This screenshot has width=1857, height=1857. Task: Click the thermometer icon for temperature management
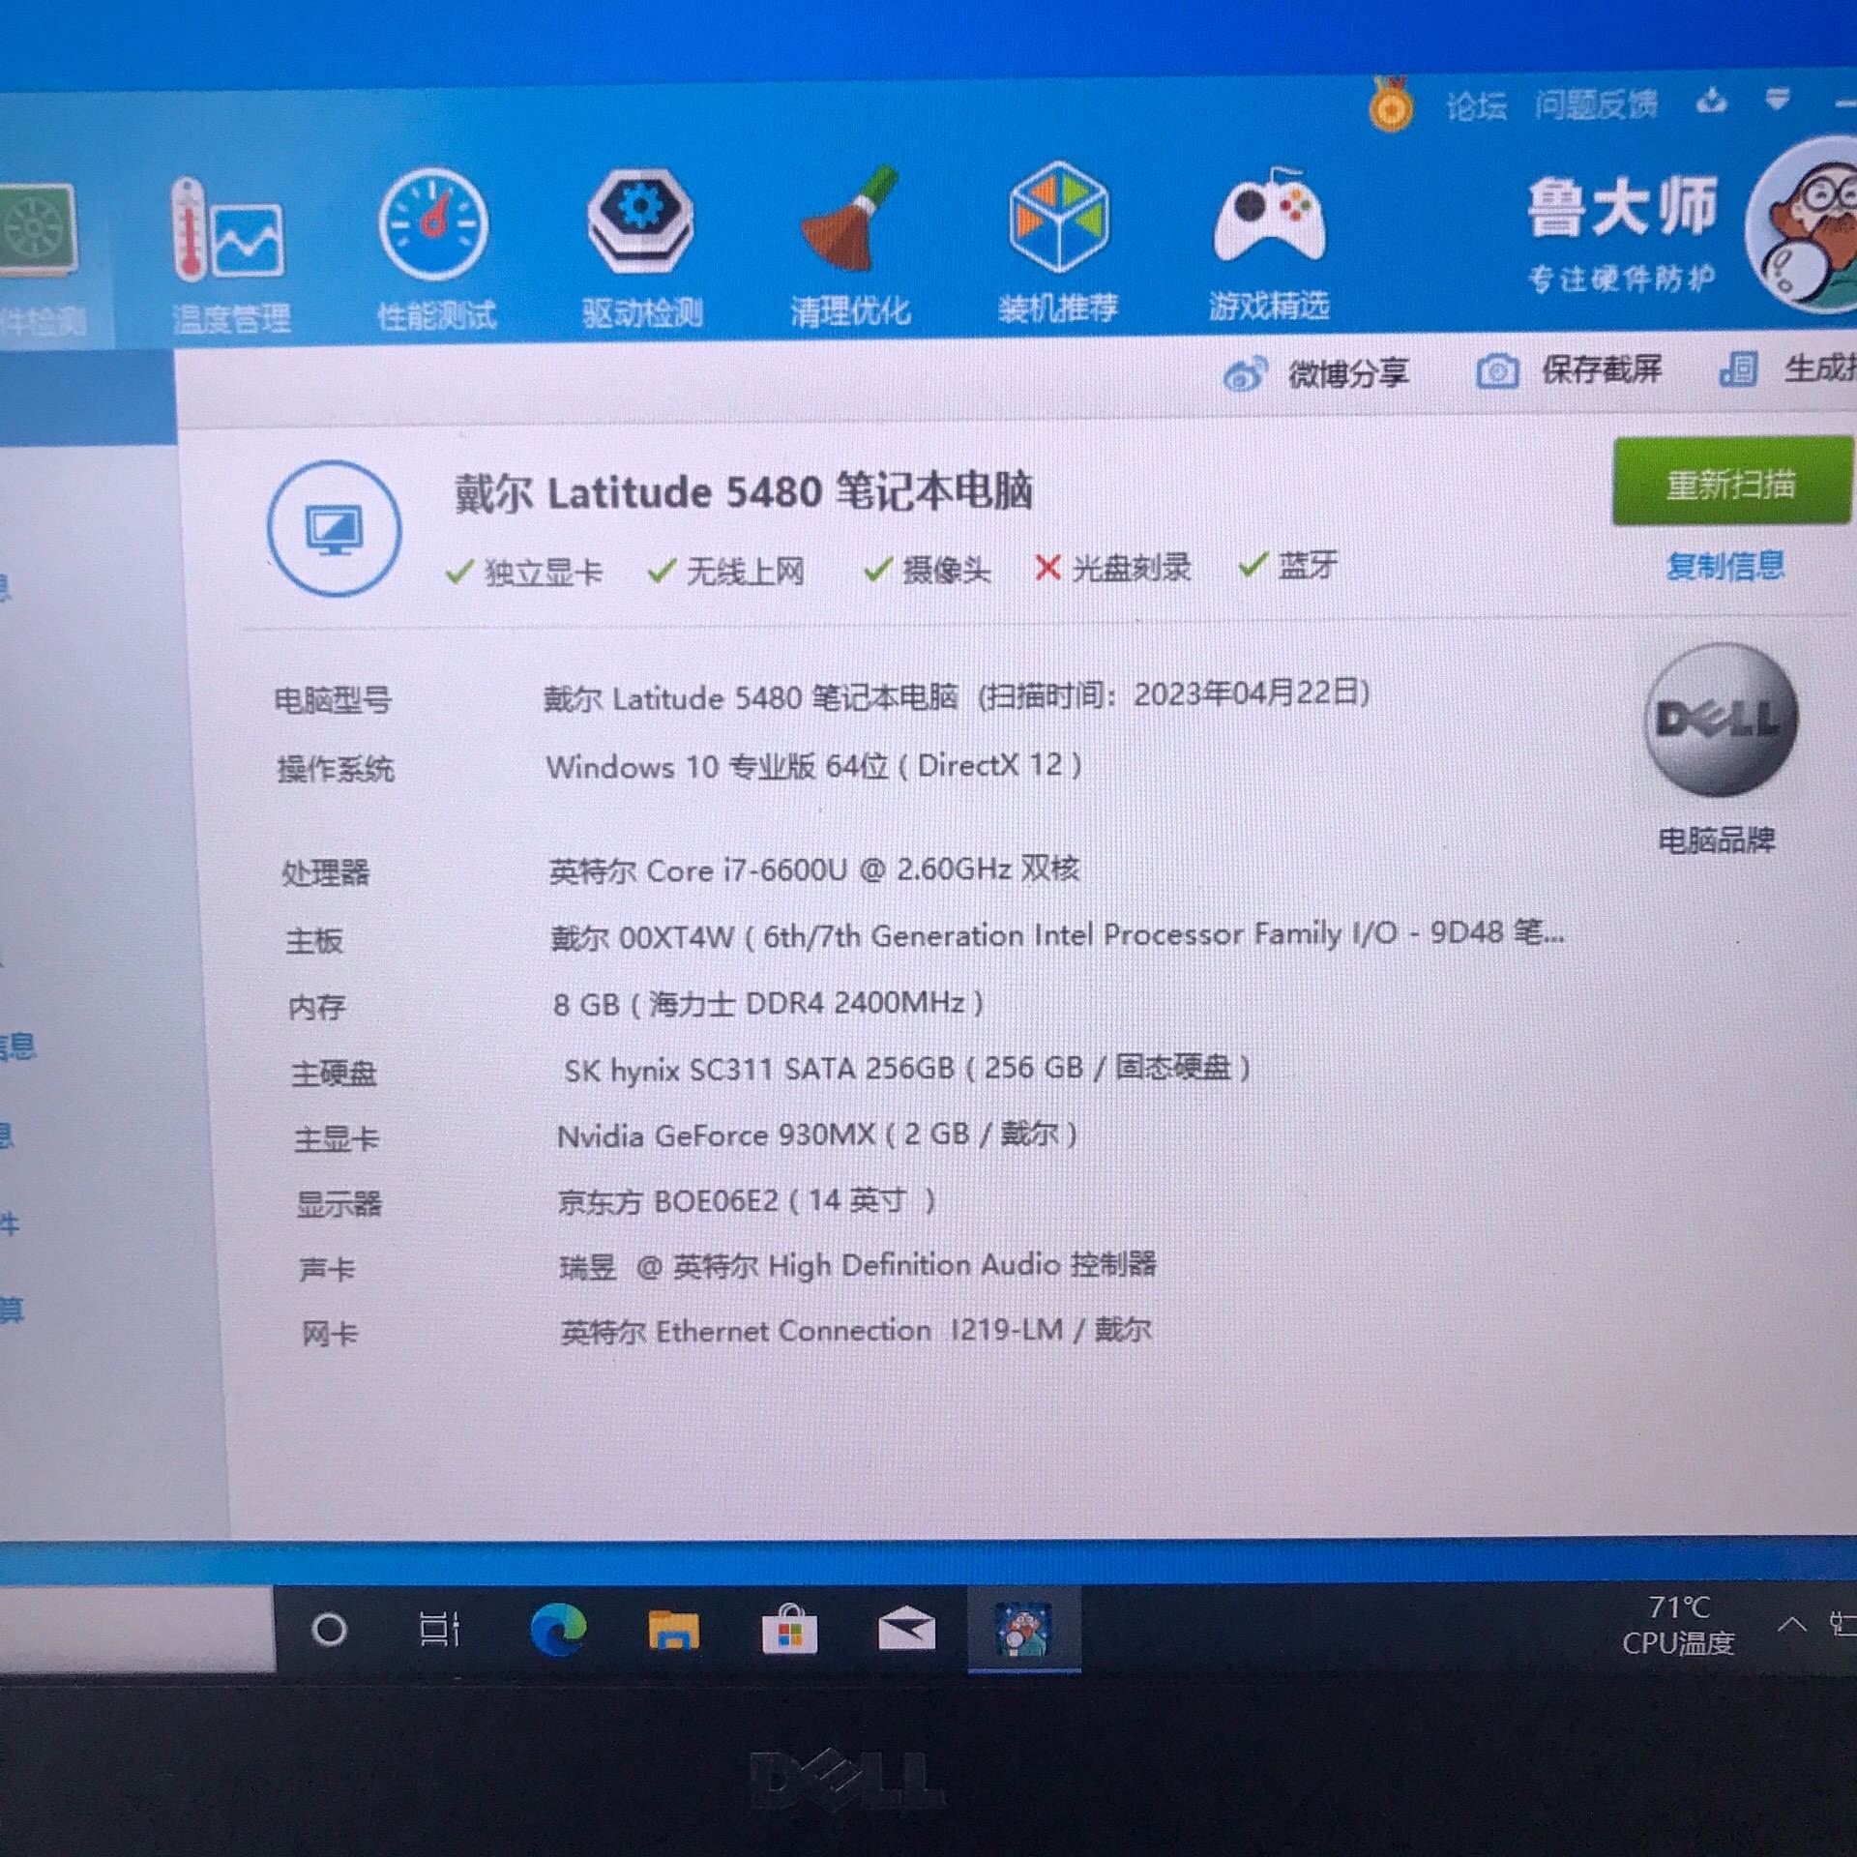[x=226, y=230]
